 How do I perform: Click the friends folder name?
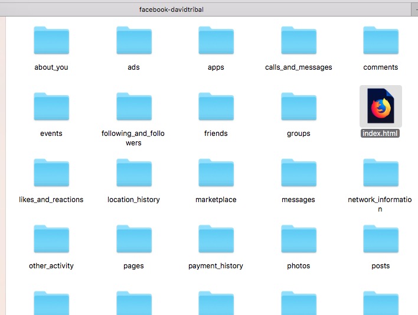(x=216, y=134)
